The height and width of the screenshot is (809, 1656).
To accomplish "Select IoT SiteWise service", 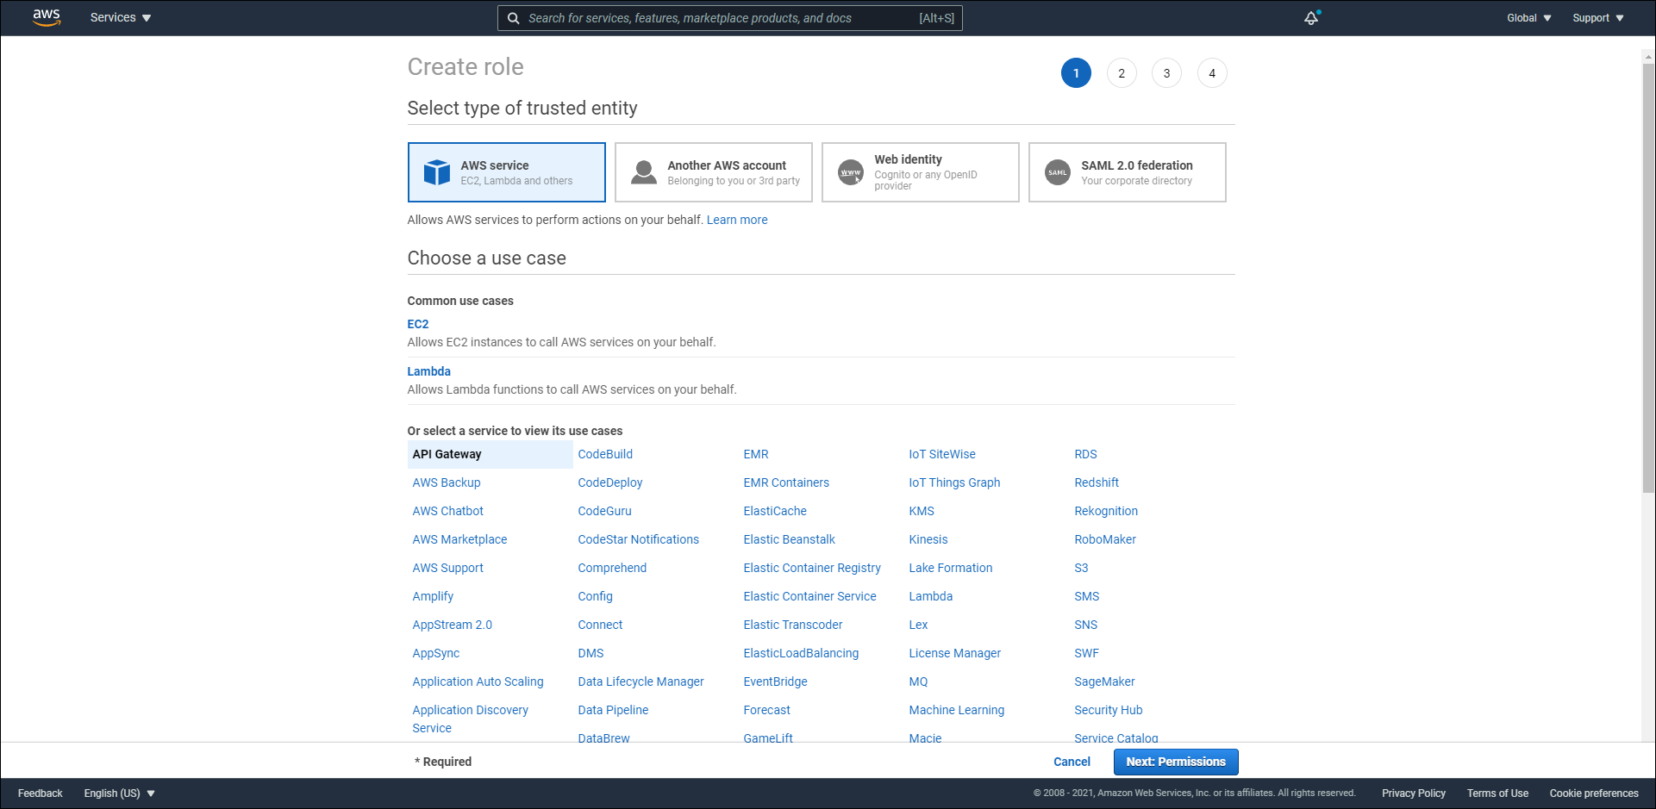I will (x=942, y=454).
